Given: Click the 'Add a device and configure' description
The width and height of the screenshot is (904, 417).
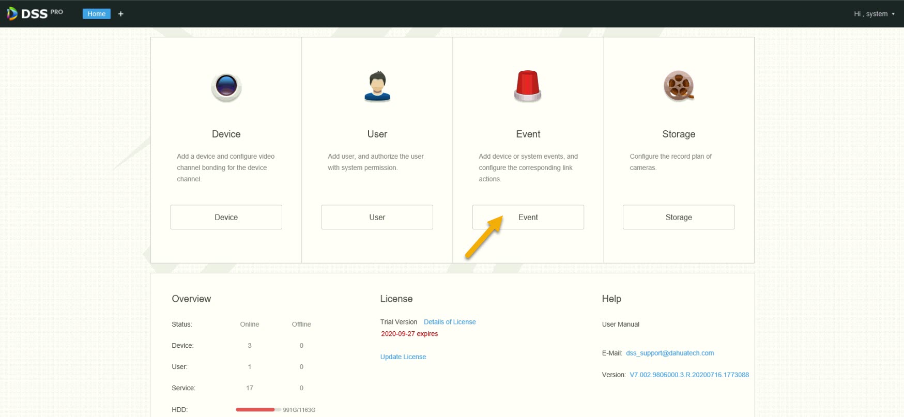Looking at the screenshot, I should pyautogui.click(x=226, y=168).
